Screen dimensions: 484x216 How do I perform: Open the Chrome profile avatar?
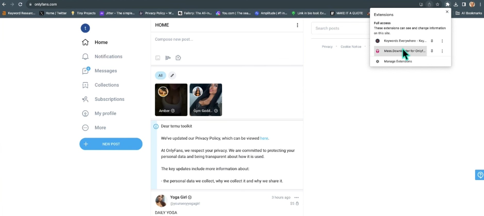tap(472, 4)
